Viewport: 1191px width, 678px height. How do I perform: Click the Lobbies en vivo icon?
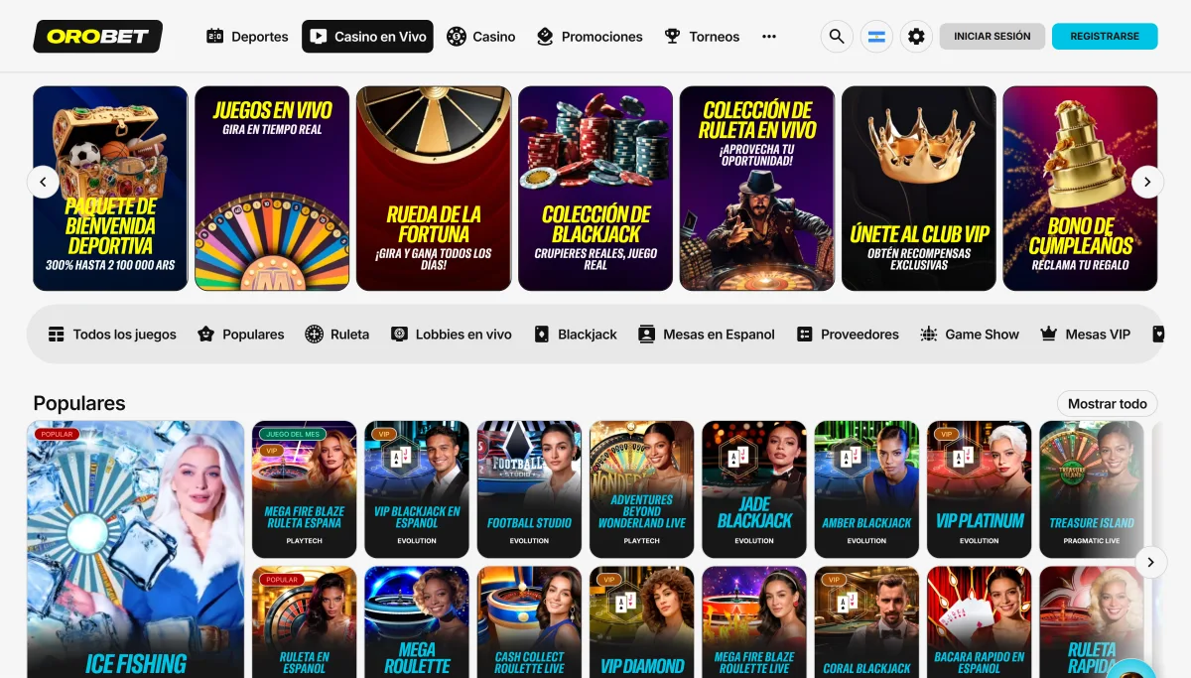coord(399,335)
